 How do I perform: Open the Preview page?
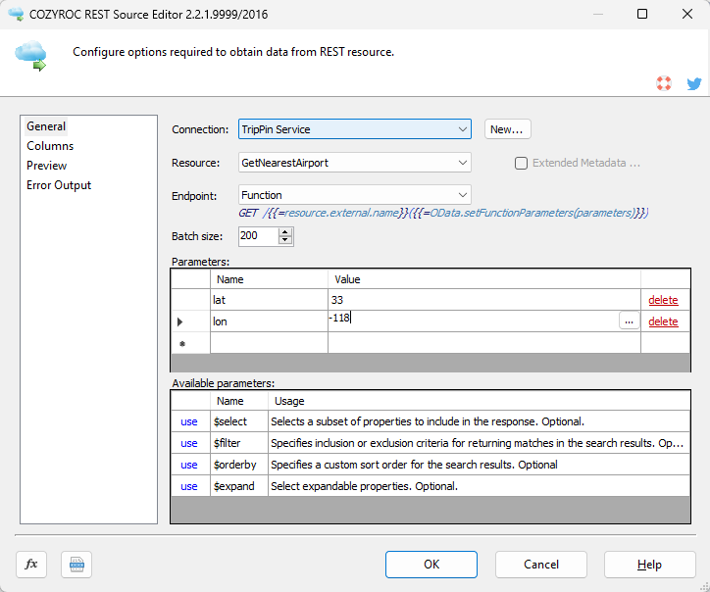click(47, 166)
